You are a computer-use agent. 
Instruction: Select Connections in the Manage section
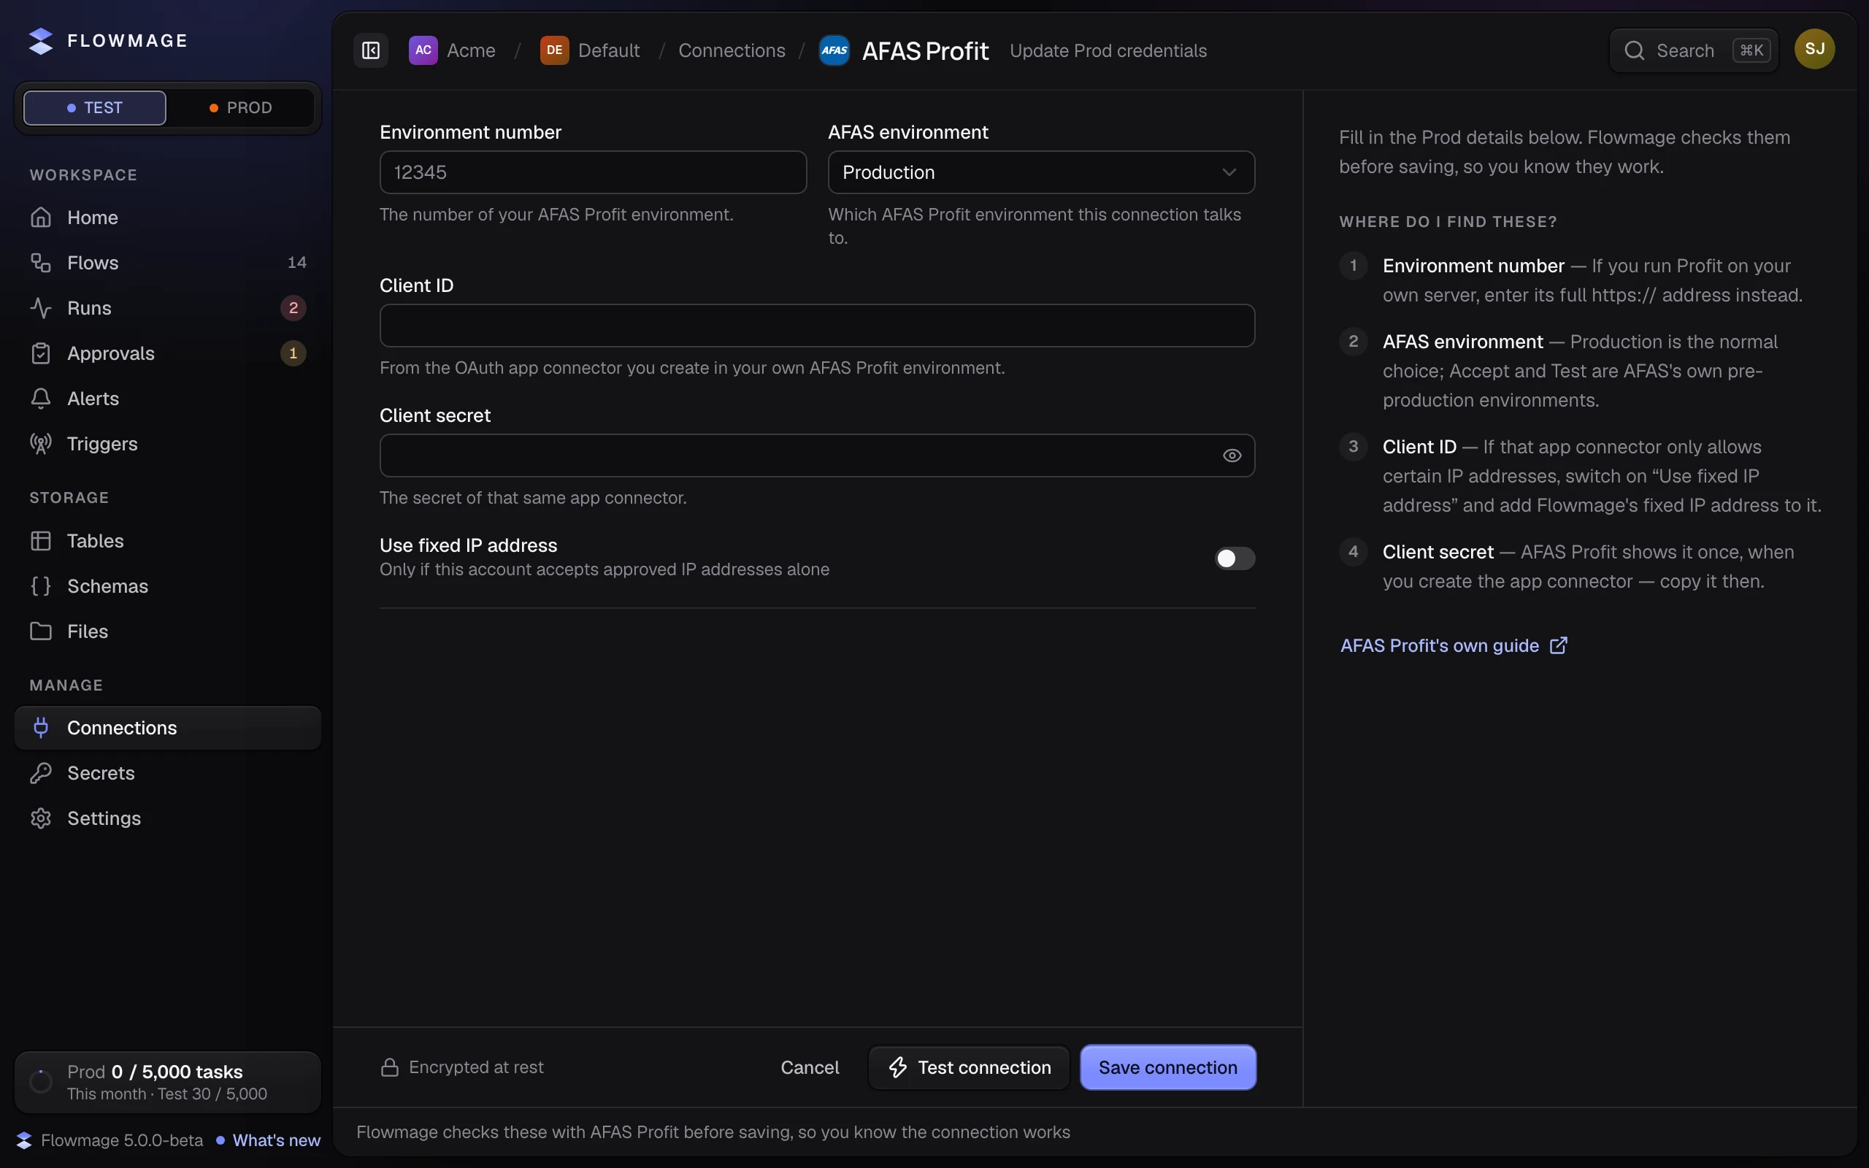click(168, 728)
